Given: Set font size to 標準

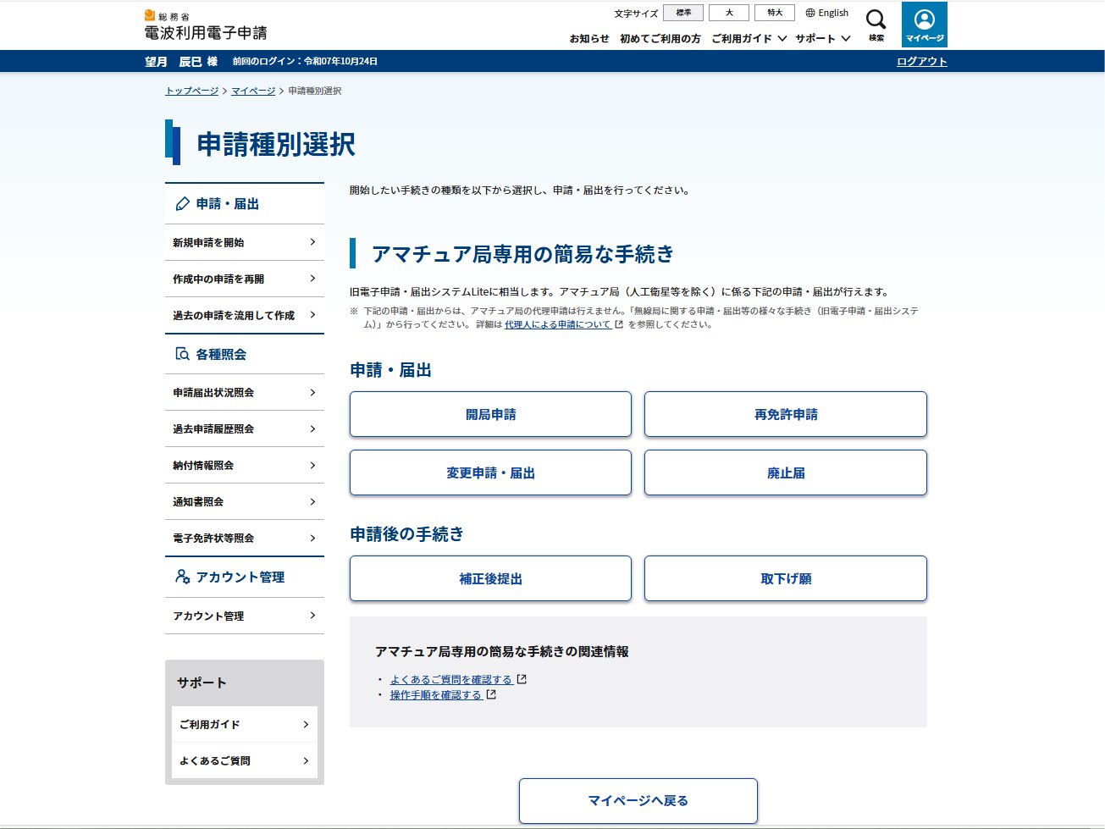Looking at the screenshot, I should click(x=683, y=13).
